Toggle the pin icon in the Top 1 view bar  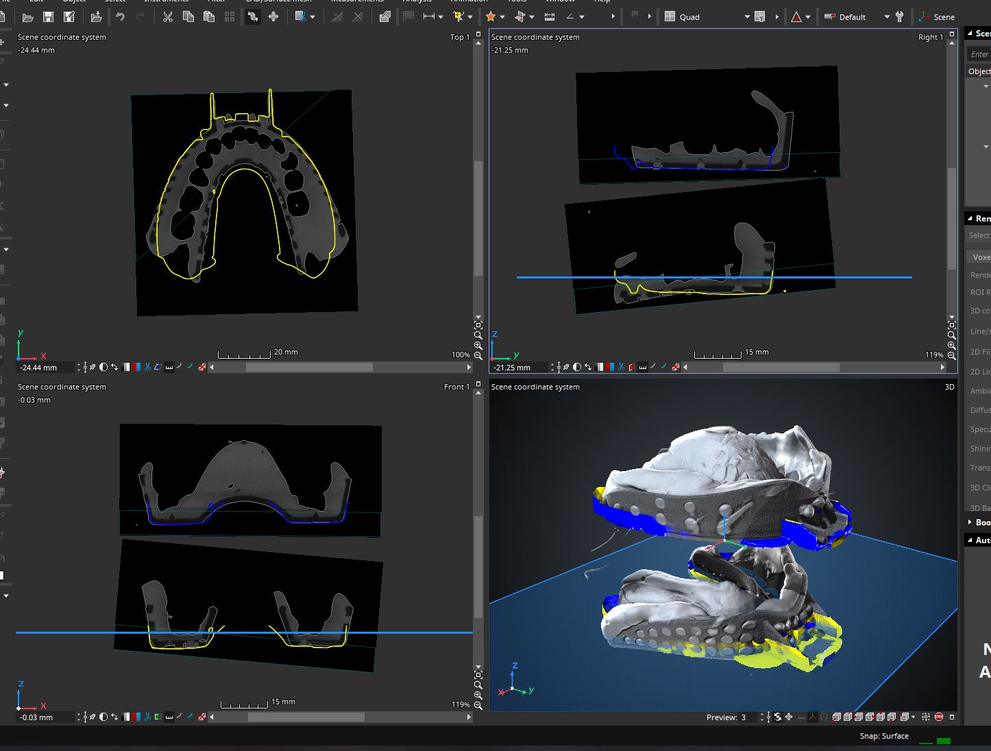[x=92, y=368]
